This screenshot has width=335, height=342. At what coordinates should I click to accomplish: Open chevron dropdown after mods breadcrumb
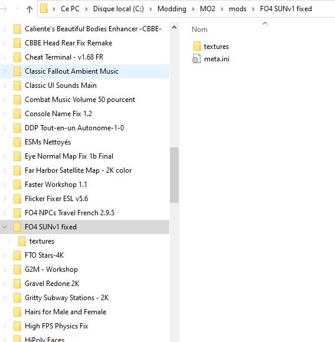(x=253, y=9)
